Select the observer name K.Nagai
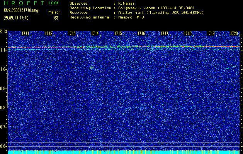This screenshot has width=243, height=154. (x=126, y=3)
